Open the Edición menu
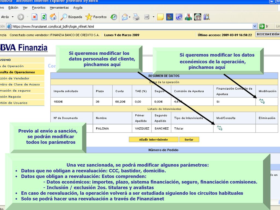 tap(13, 7)
